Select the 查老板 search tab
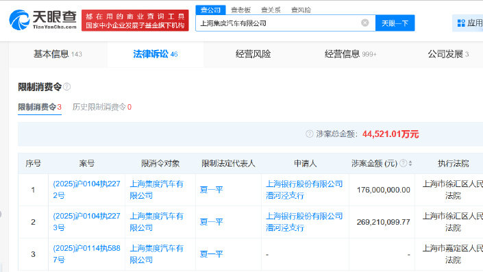 [x=240, y=10]
